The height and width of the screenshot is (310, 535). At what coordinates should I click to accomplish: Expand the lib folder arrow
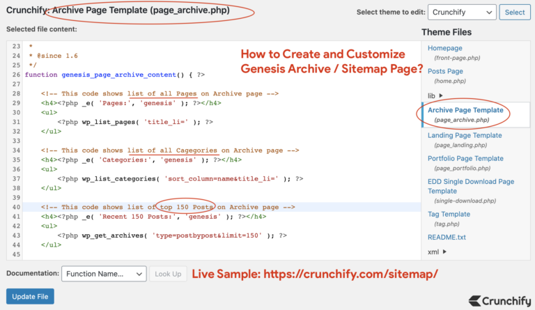coord(440,95)
